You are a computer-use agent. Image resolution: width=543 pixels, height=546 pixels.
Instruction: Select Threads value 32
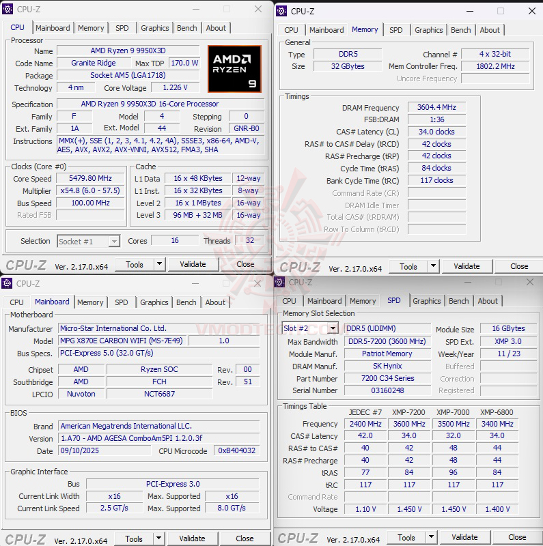249,241
